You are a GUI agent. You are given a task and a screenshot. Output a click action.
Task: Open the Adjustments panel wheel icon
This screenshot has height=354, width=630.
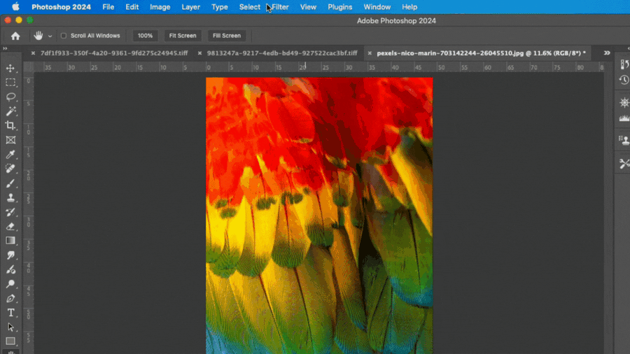pyautogui.click(x=624, y=103)
